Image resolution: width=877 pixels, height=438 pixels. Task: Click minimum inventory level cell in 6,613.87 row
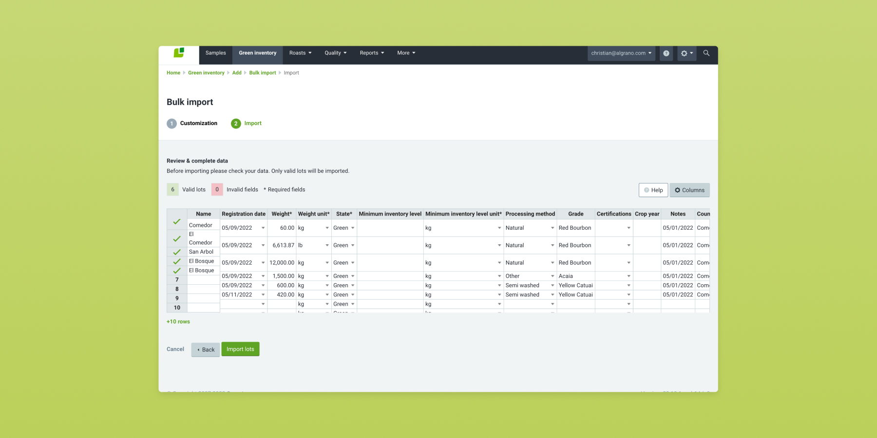(390, 245)
